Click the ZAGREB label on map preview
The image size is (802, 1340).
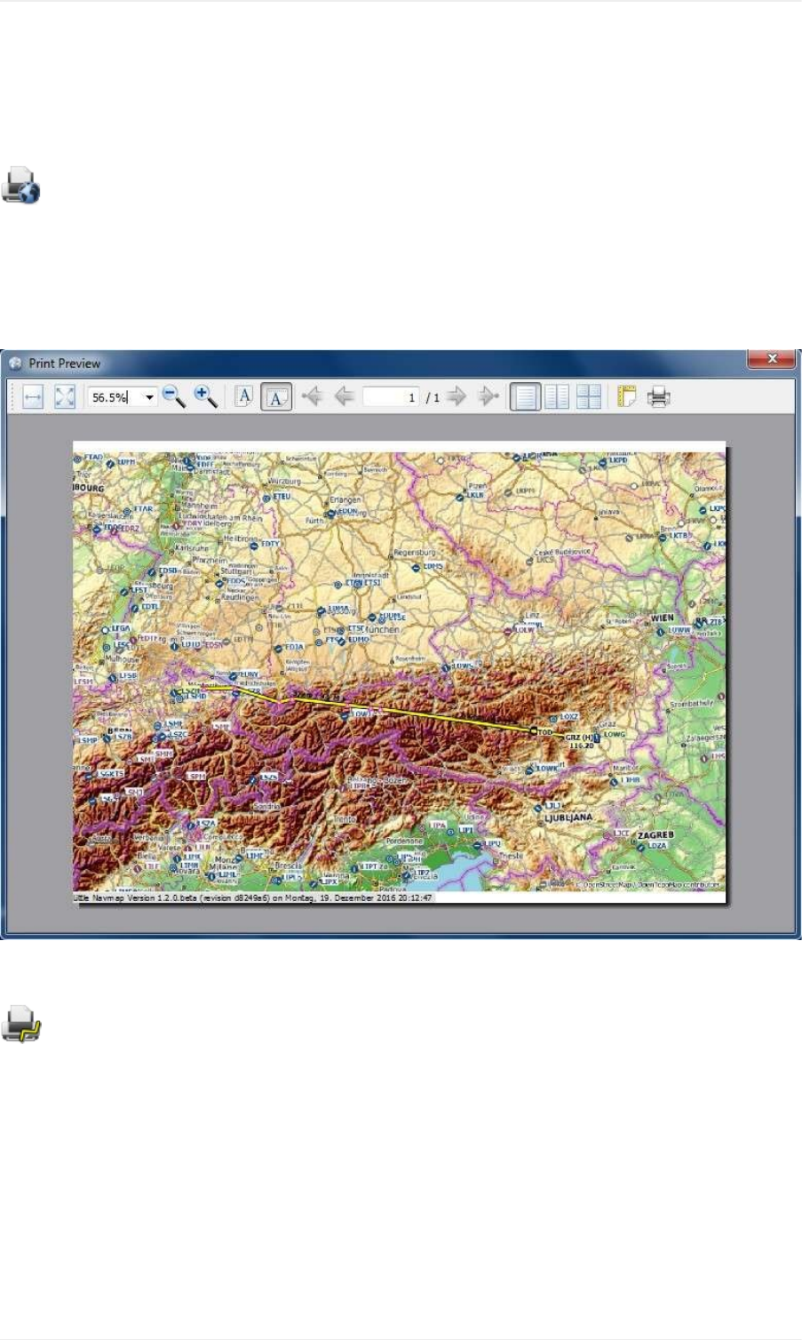pyautogui.click(x=655, y=835)
